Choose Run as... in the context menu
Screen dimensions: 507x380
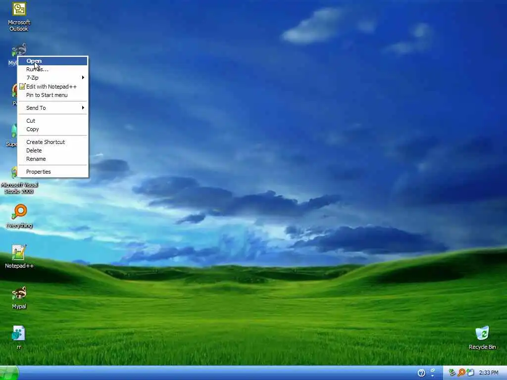click(x=52, y=69)
